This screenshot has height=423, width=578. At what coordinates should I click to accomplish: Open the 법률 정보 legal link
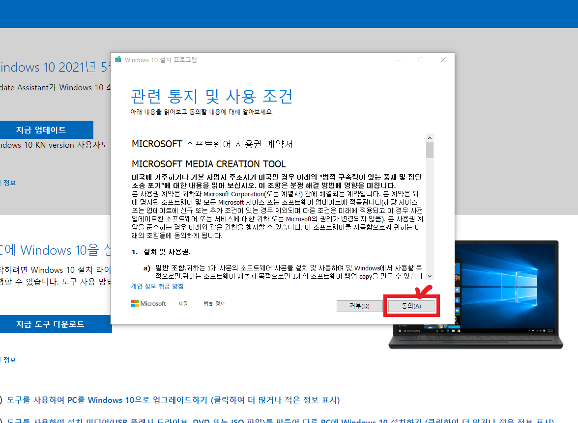point(214,304)
